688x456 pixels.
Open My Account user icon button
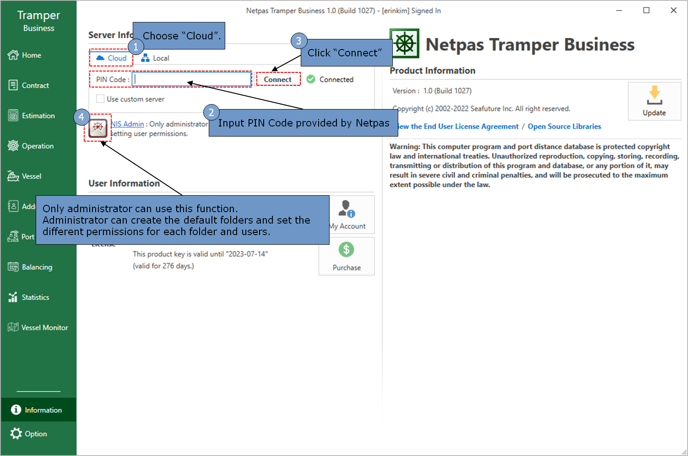(x=347, y=214)
